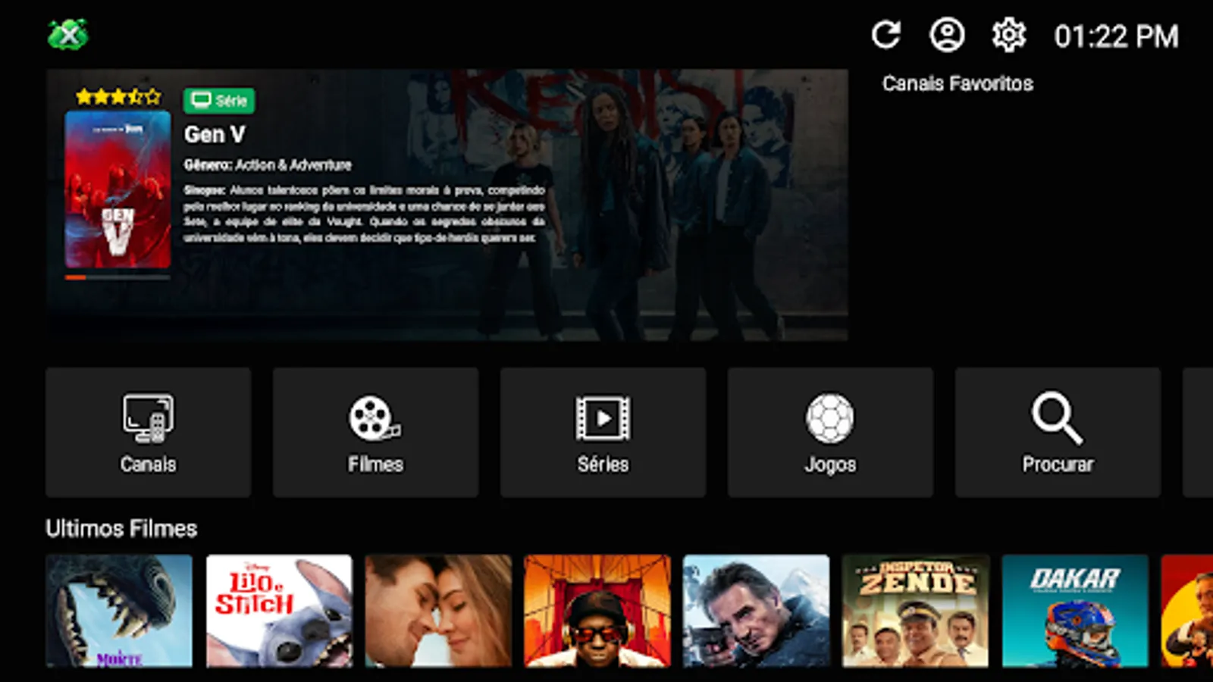Viewport: 1213px width, 682px height.
Task: Click the Gen V synopsis paragraph
Action: (x=364, y=214)
